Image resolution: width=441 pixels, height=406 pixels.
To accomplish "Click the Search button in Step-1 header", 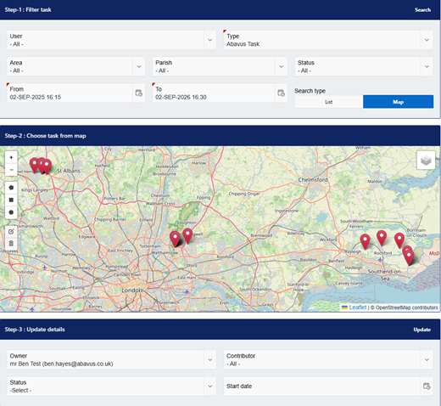I will (422, 10).
